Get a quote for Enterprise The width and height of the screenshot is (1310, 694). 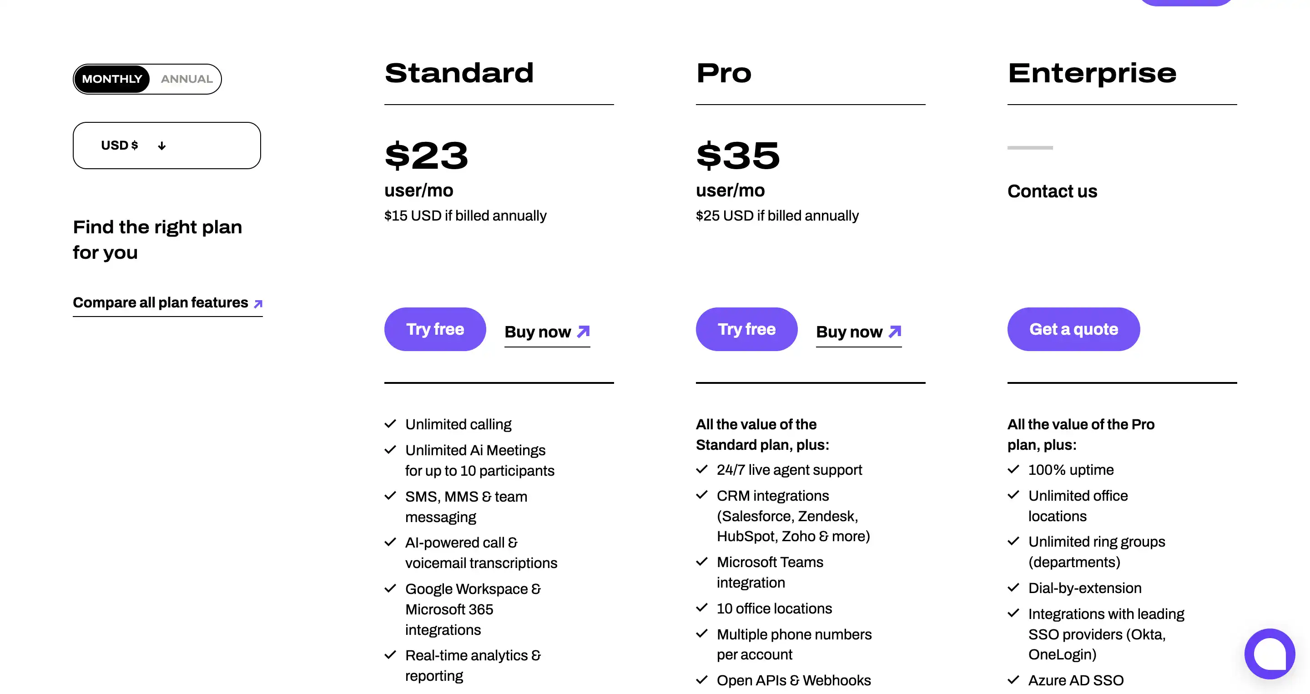pyautogui.click(x=1073, y=329)
